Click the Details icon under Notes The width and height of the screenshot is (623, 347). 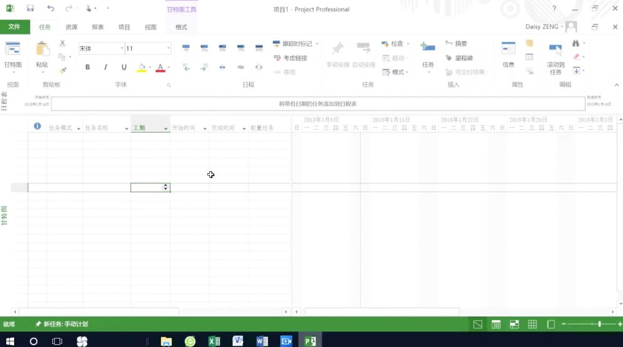coord(529,57)
